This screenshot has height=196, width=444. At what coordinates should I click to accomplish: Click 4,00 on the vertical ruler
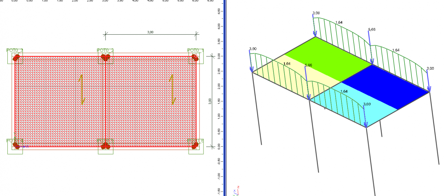[219, 26]
